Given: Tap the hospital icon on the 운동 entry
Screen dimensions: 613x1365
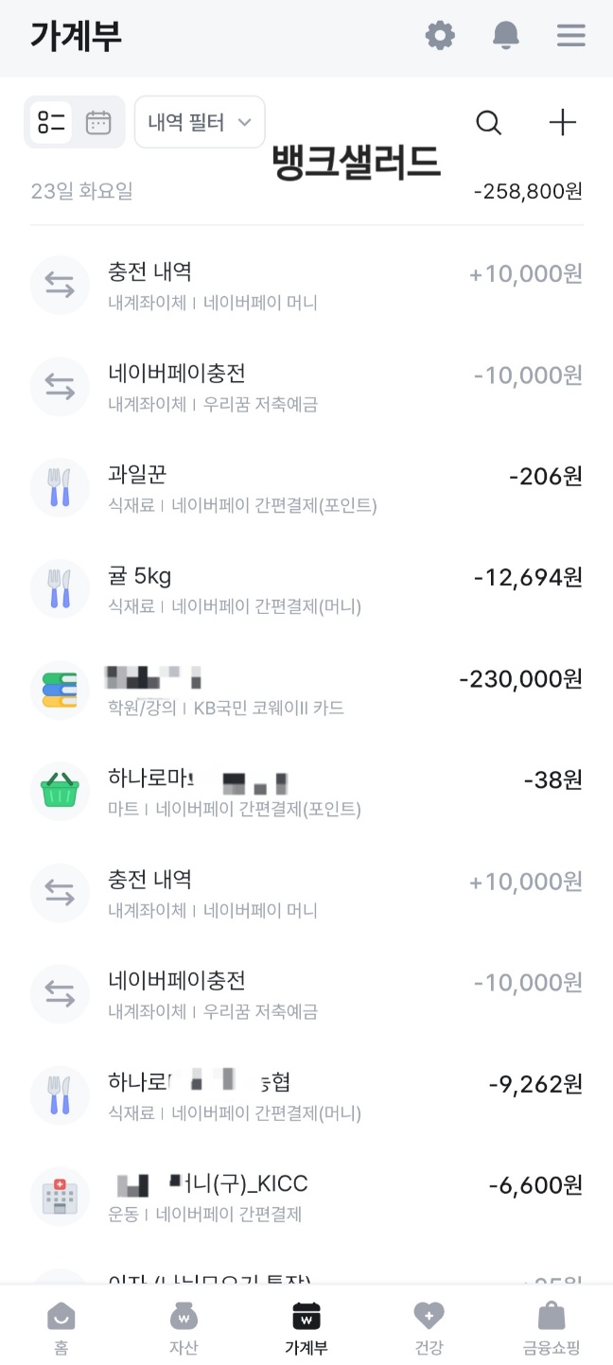Looking at the screenshot, I should pos(60,1196).
